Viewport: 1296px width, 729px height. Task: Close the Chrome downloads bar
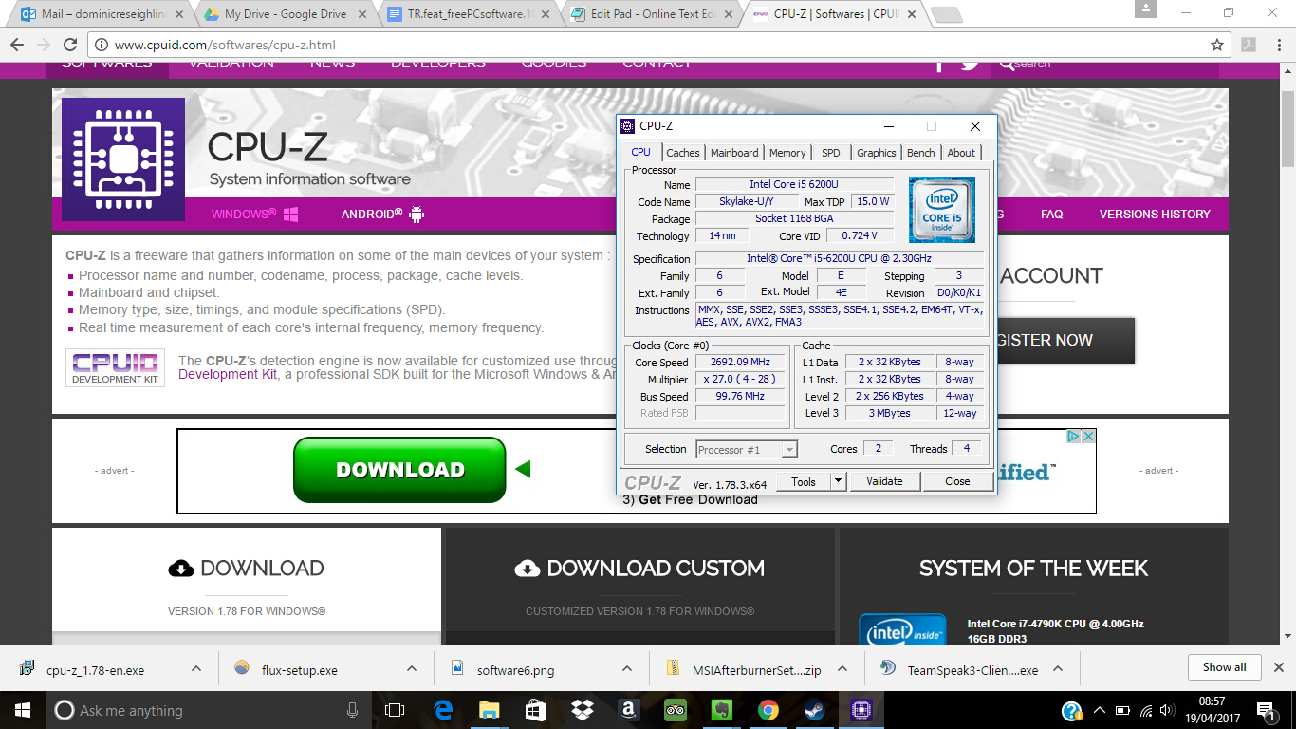(x=1279, y=667)
